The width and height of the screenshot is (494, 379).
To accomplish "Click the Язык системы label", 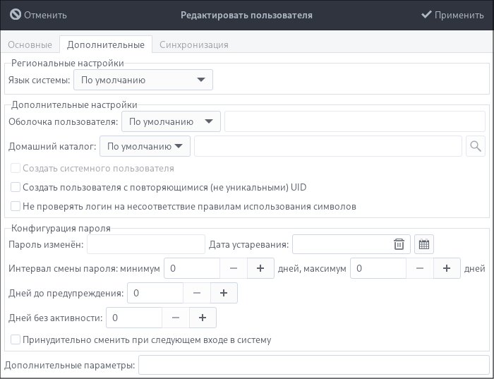I will pyautogui.click(x=39, y=80).
